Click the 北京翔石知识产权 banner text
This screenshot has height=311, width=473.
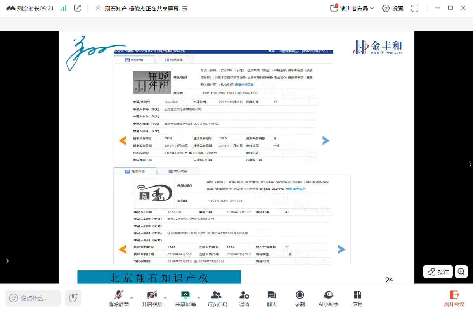coord(159,278)
